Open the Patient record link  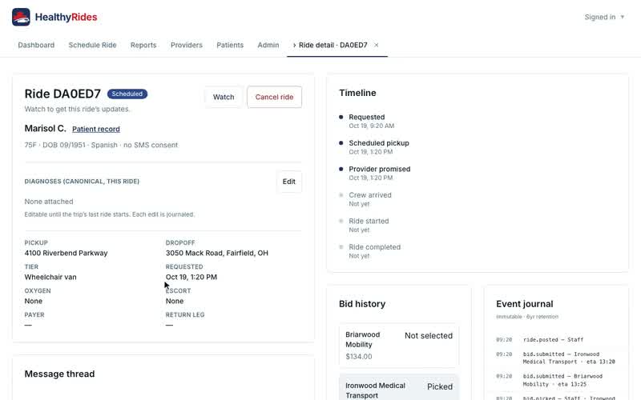pyautogui.click(x=96, y=129)
